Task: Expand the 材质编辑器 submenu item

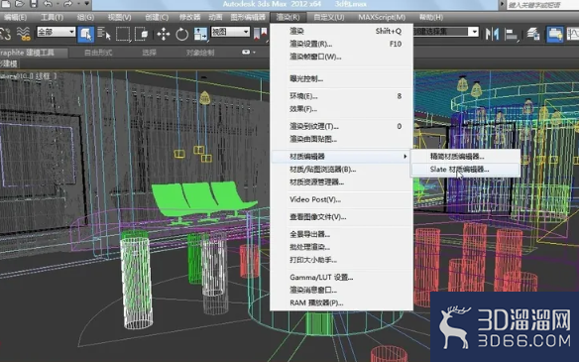Action: 341,157
